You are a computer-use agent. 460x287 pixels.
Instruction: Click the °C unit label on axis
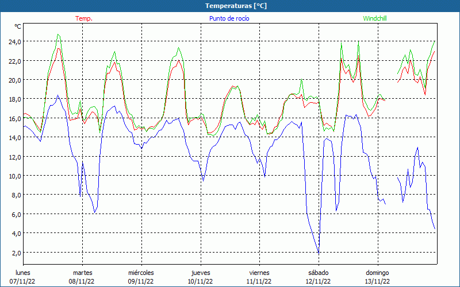pos(18,26)
